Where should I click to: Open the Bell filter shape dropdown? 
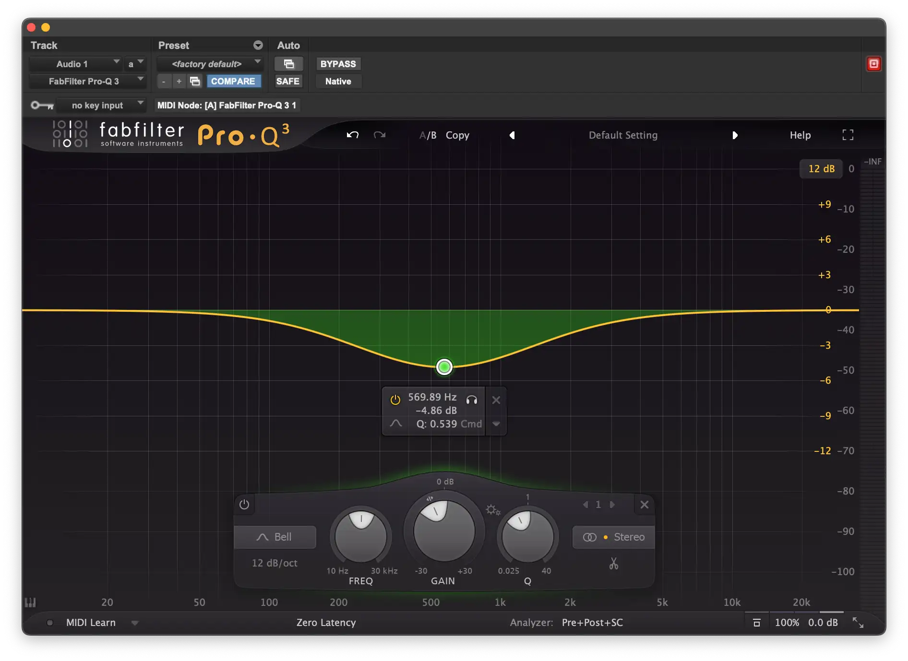coord(275,537)
